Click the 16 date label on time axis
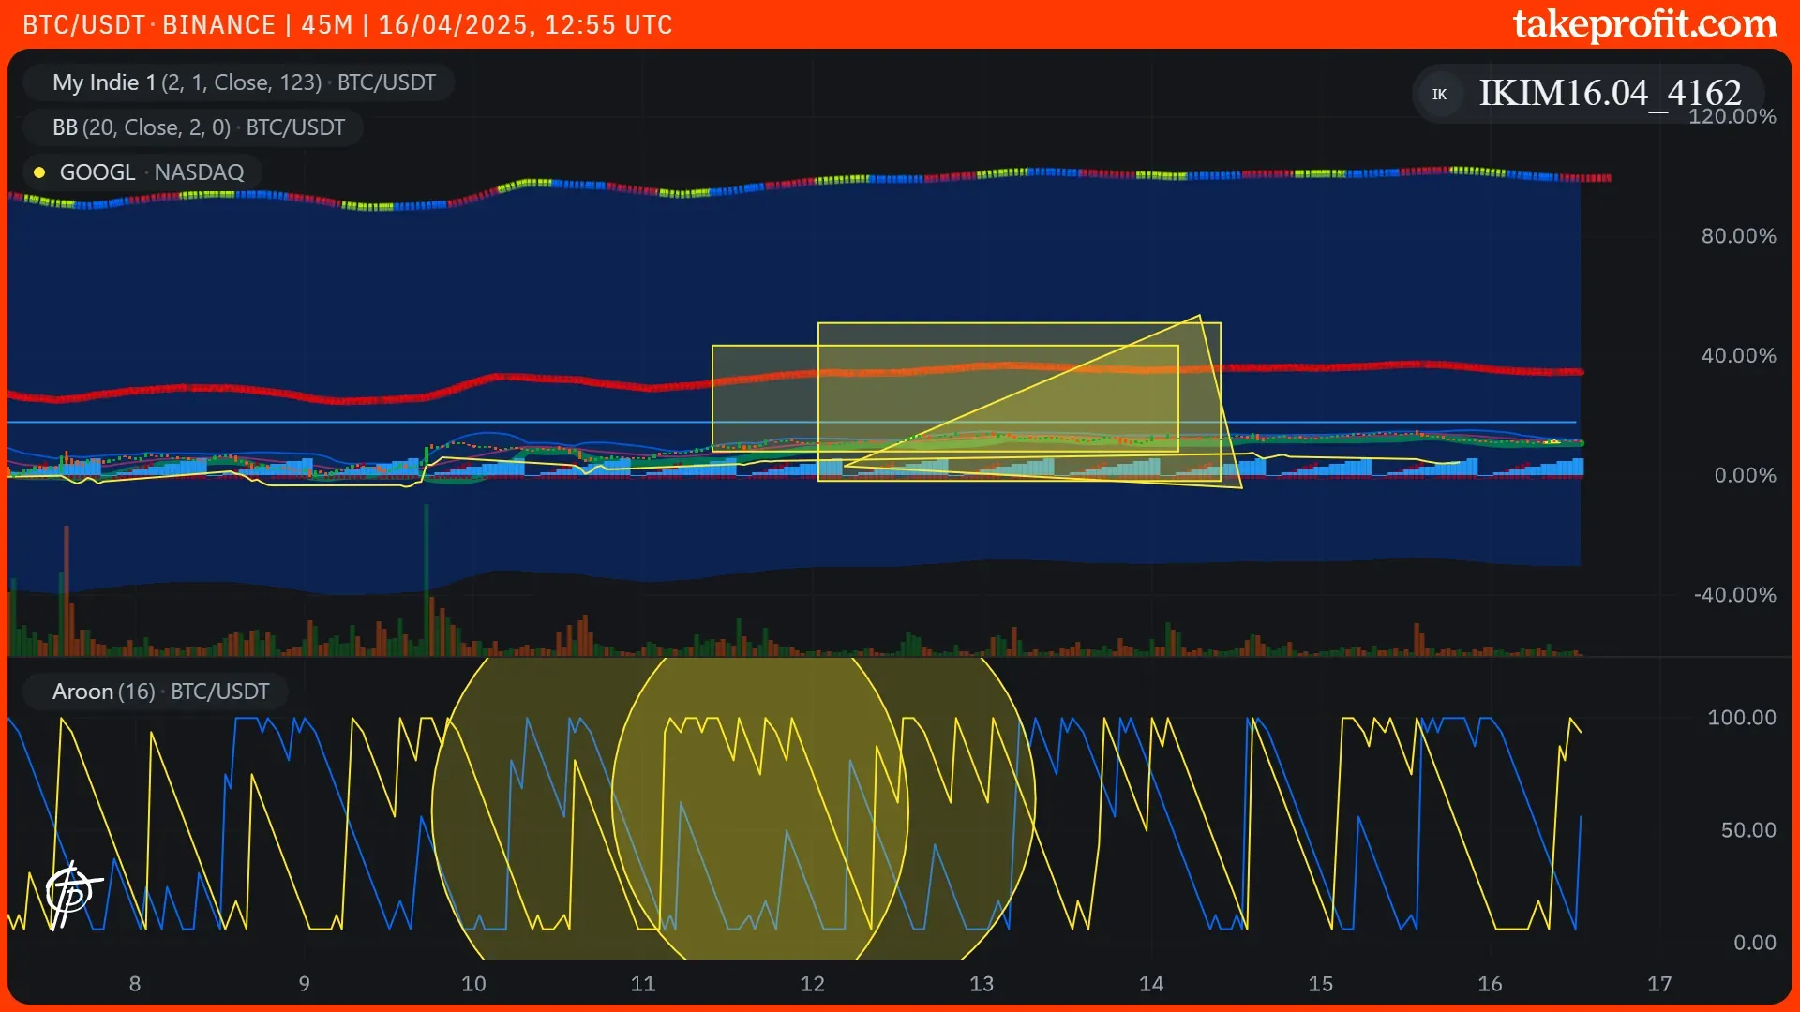Viewport: 1800px width, 1012px height. click(x=1490, y=984)
